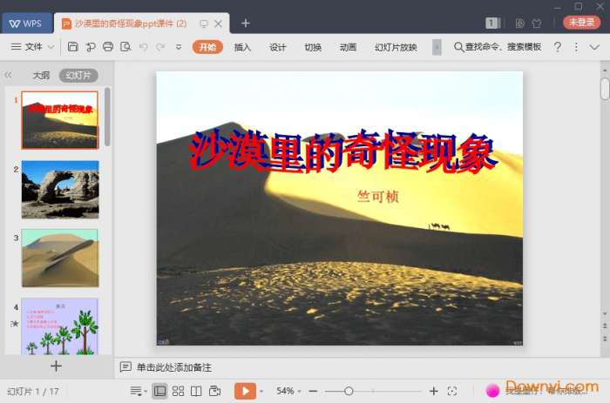Select slide 3 sand dune thumbnail
The height and width of the screenshot is (403, 610).
[x=60, y=258]
